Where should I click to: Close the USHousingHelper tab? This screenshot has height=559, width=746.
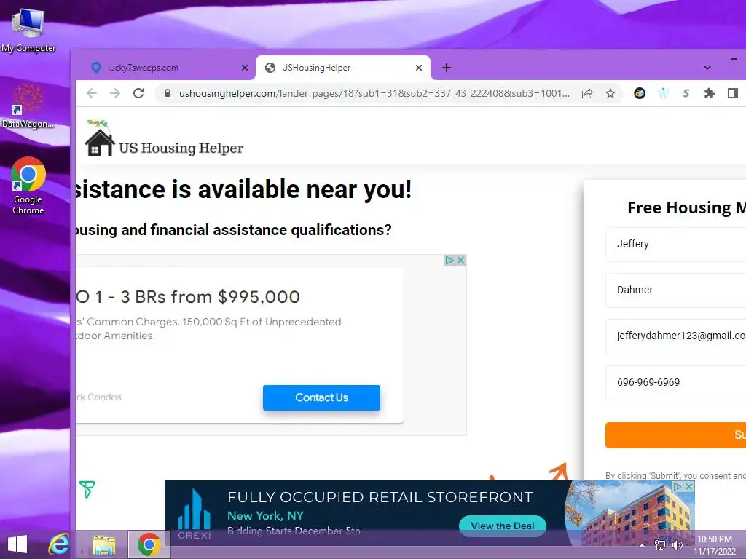(x=419, y=68)
